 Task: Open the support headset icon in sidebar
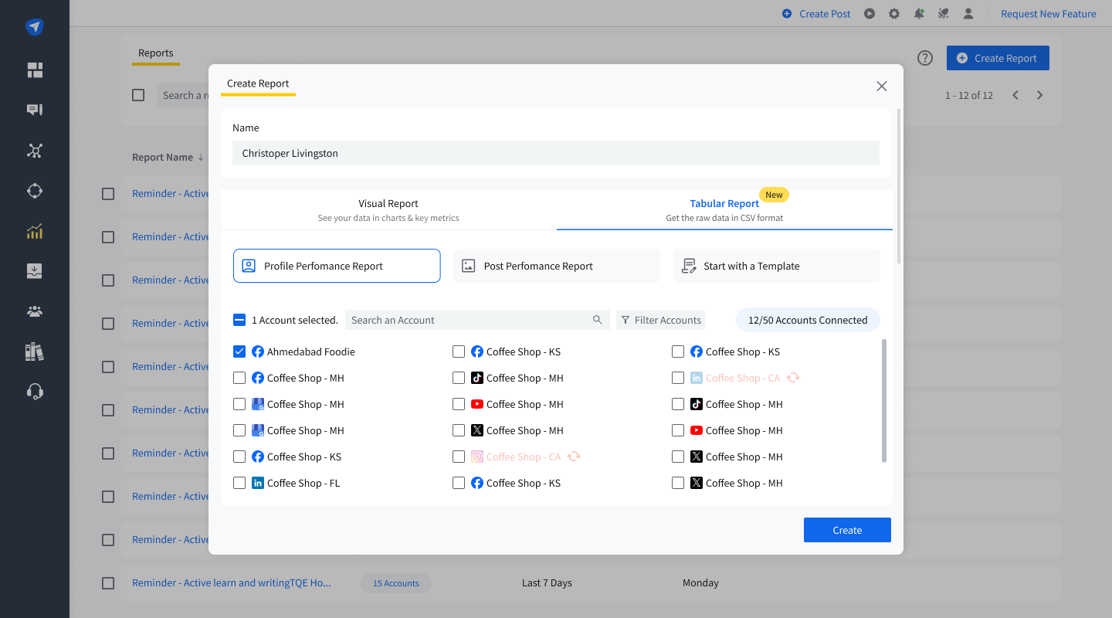[x=35, y=392]
